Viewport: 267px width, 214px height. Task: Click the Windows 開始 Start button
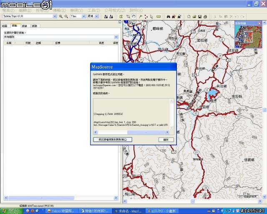[x=12, y=211]
